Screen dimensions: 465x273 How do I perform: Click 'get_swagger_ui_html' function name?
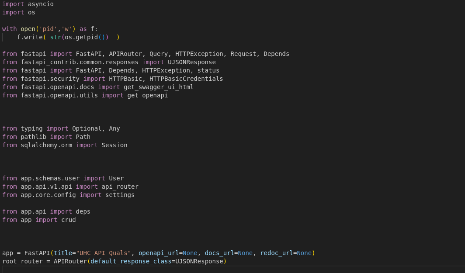pos(159,87)
